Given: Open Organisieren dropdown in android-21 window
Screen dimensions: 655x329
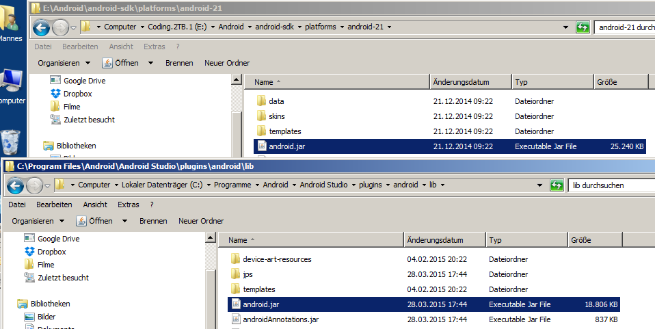Looking at the screenshot, I should [x=64, y=63].
